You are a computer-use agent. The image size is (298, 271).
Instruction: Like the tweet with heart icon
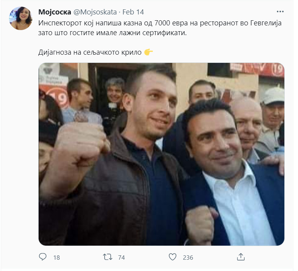pos(172,257)
